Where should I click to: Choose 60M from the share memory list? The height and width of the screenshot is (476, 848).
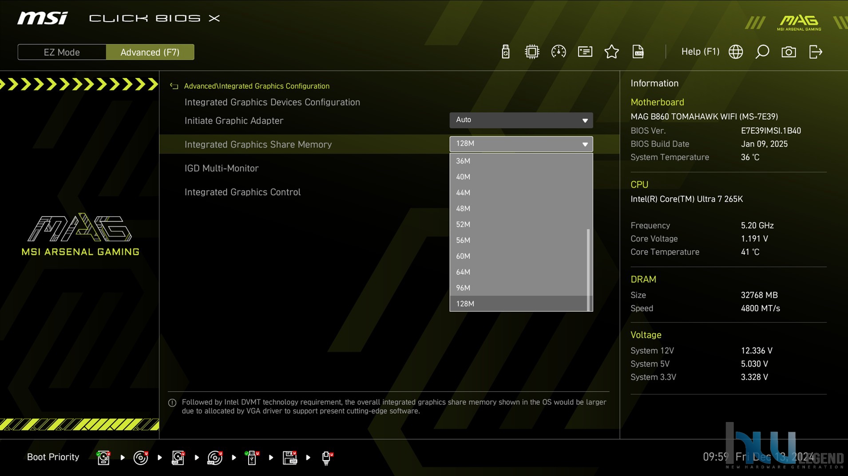518,256
